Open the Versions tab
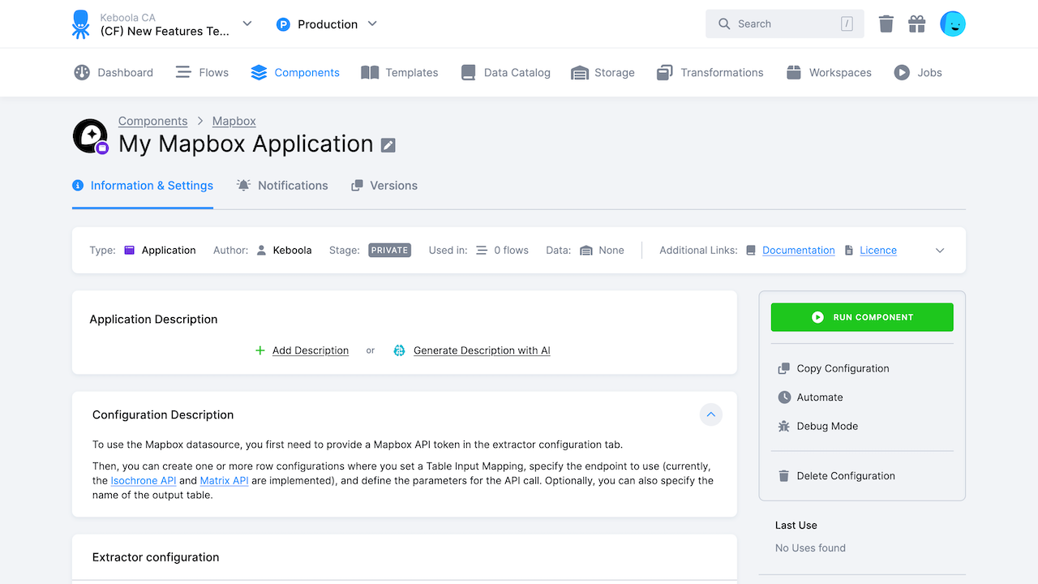The height and width of the screenshot is (584, 1038). (x=384, y=185)
